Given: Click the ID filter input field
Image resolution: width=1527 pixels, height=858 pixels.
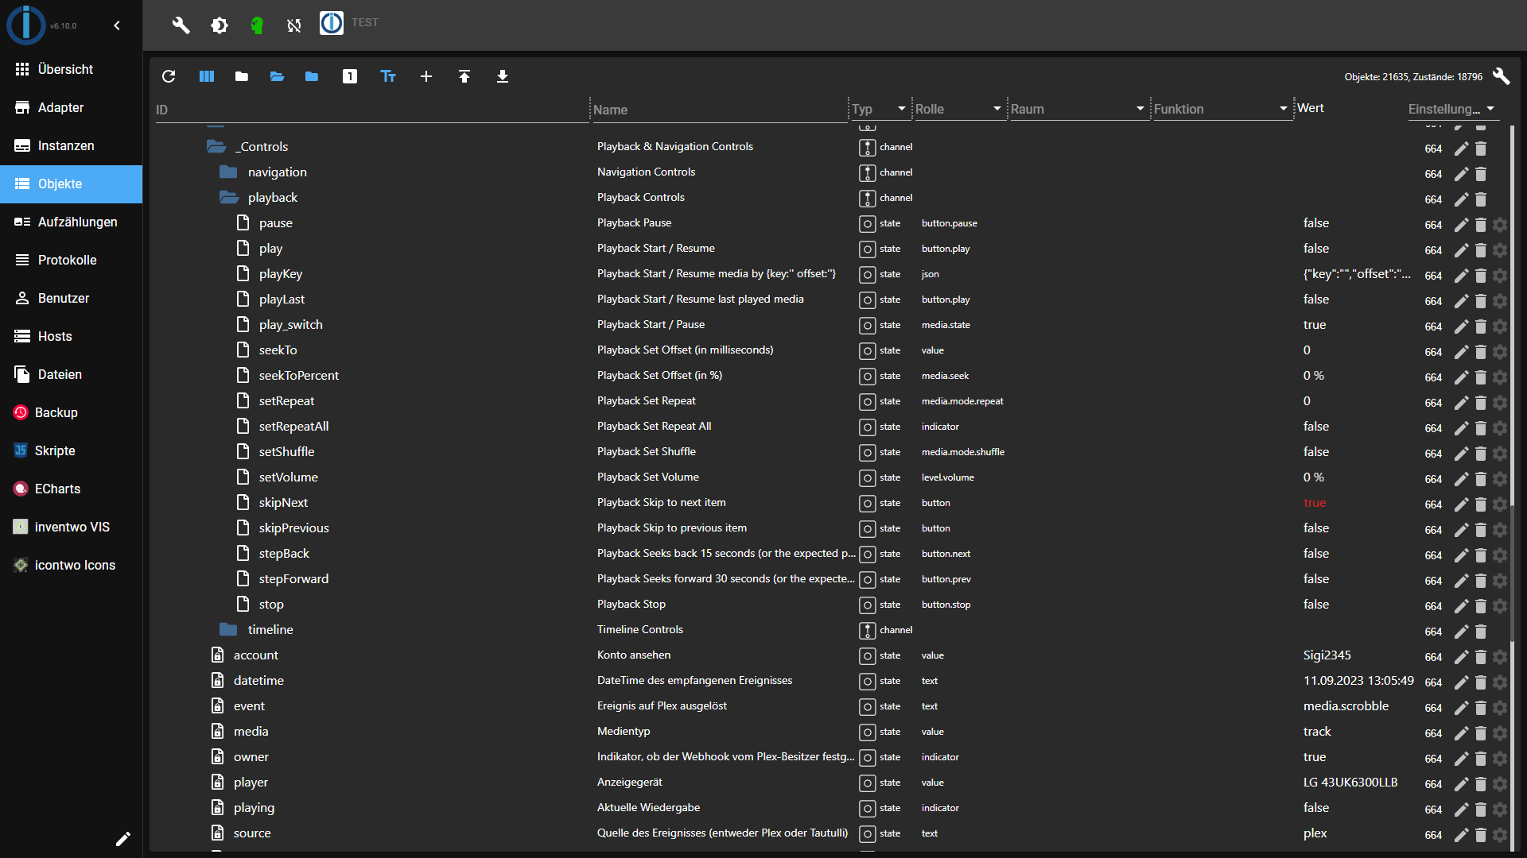Looking at the screenshot, I should 370,110.
